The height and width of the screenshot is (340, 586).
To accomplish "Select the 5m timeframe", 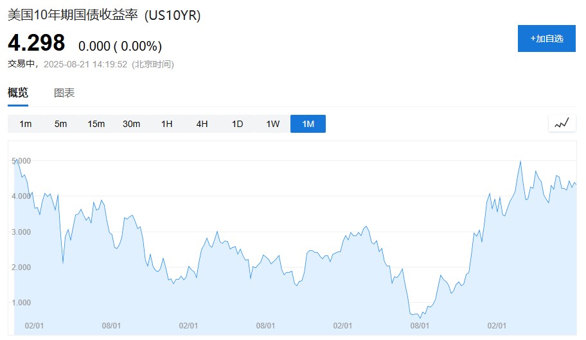I will click(60, 124).
